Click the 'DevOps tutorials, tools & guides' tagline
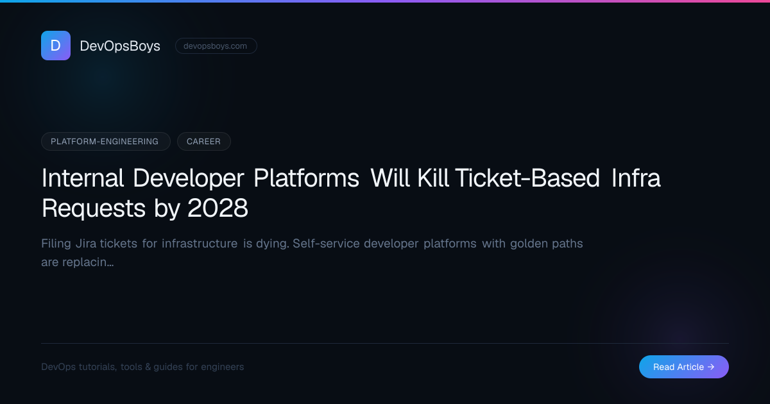 pyautogui.click(x=142, y=367)
